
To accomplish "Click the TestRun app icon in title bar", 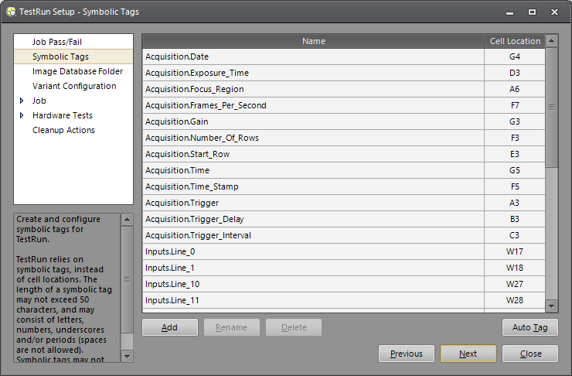I will 10,12.
